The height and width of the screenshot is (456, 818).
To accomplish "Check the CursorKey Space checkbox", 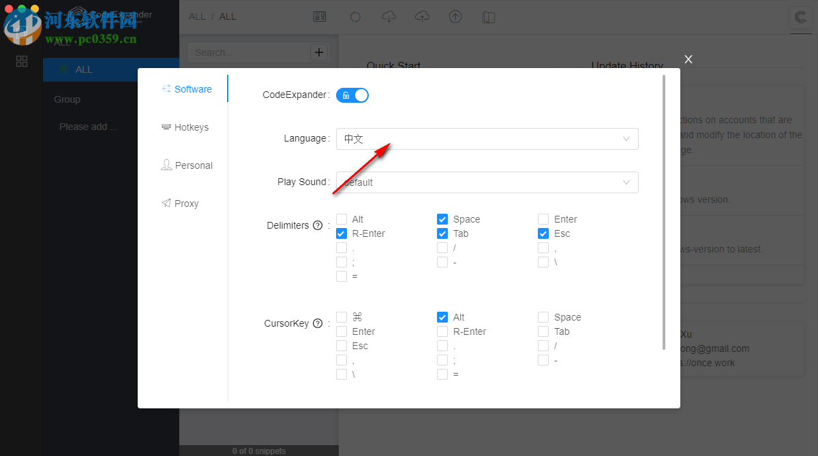I will pyautogui.click(x=543, y=317).
